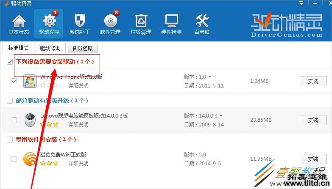This screenshot has height=189, width=332.
Task: Click the 23.85MB size value
Action: click(261, 120)
